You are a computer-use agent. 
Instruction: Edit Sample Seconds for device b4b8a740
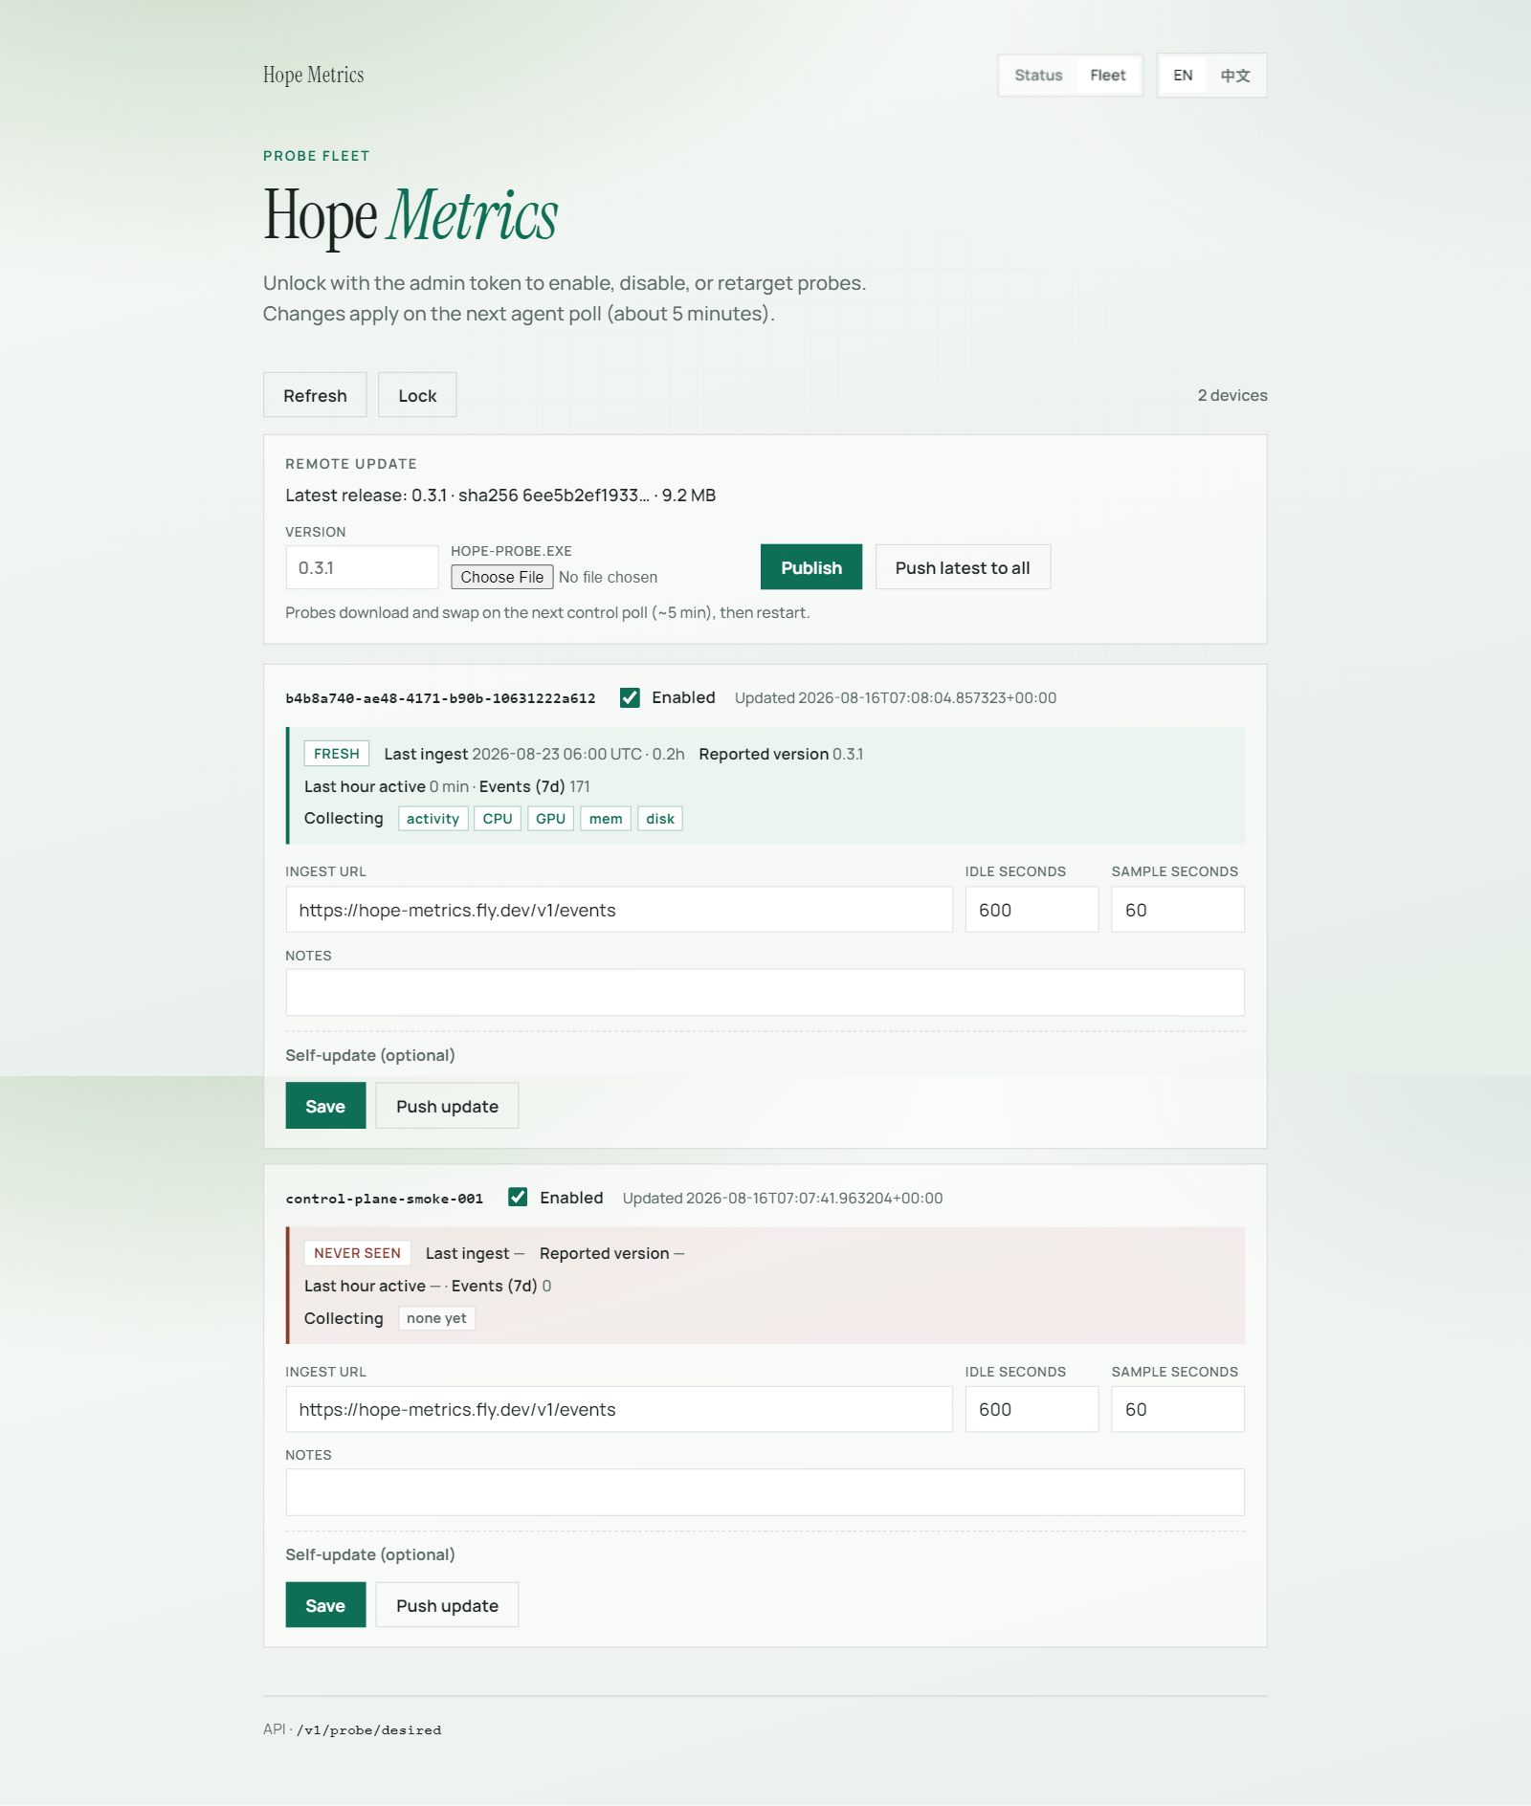[x=1178, y=910]
